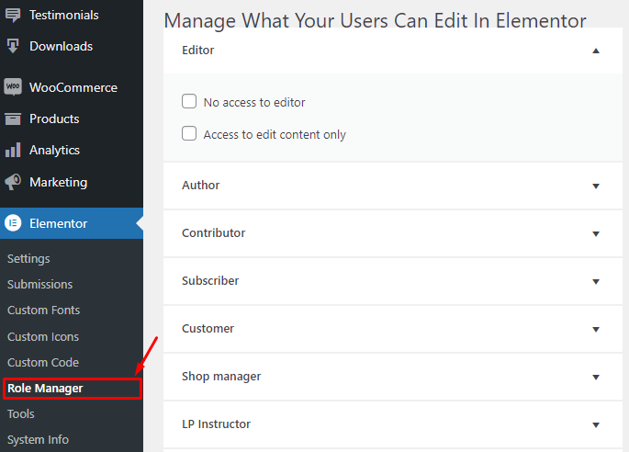
Task: Click the WooCommerce Woo logo icon
Action: [x=13, y=86]
